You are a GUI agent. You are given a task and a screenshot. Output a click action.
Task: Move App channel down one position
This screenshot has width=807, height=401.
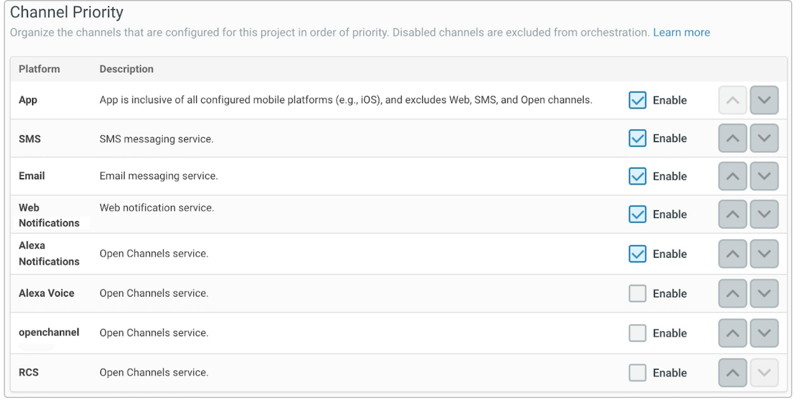[x=764, y=100]
